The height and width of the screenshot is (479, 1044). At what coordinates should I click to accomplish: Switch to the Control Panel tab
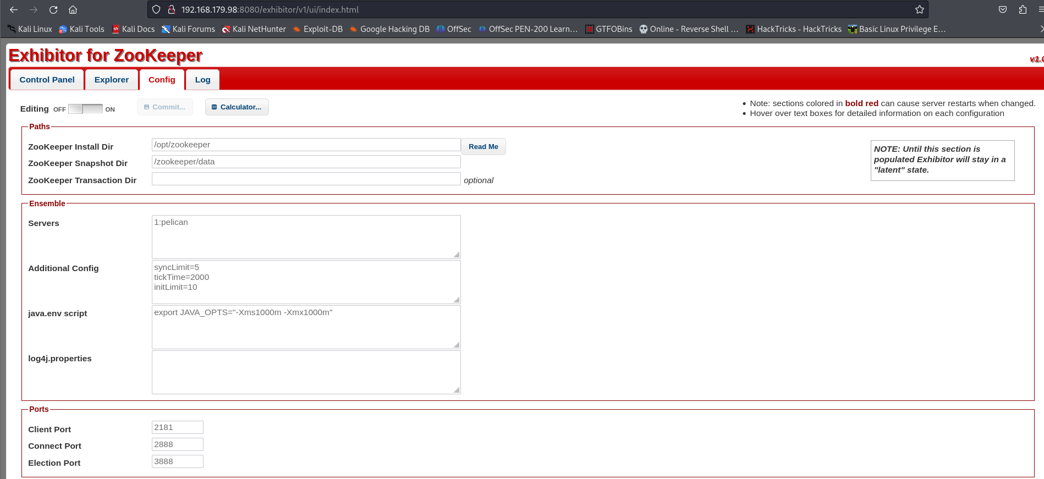(x=47, y=80)
